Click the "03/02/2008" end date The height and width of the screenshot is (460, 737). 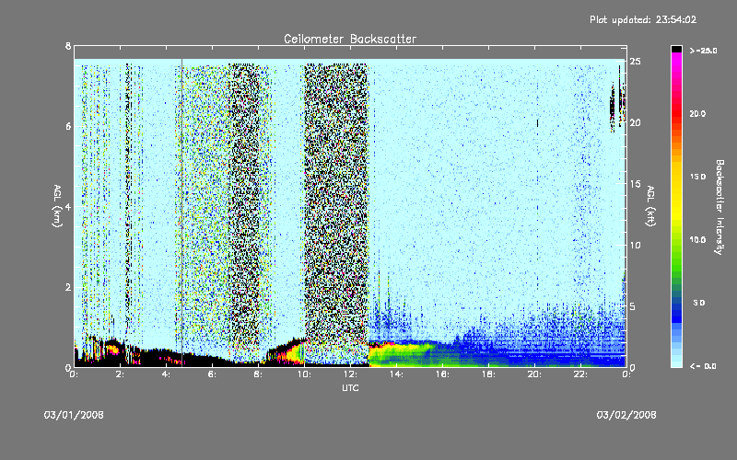pos(626,415)
